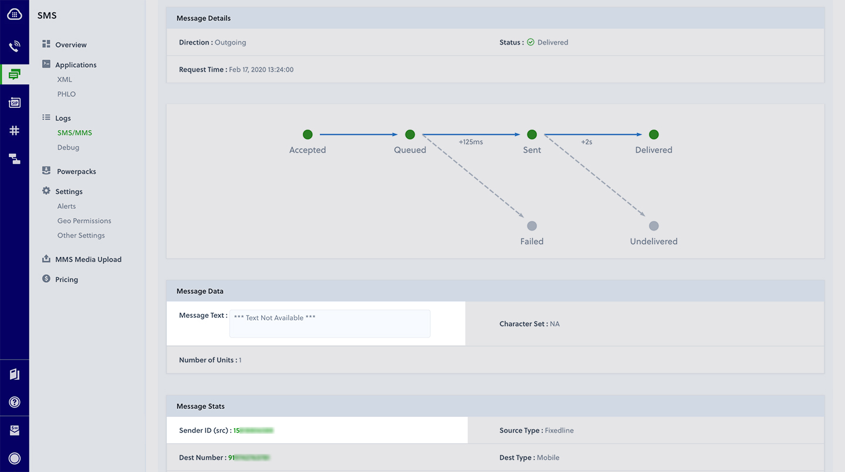Open Geo Permissions settings

[x=84, y=220]
